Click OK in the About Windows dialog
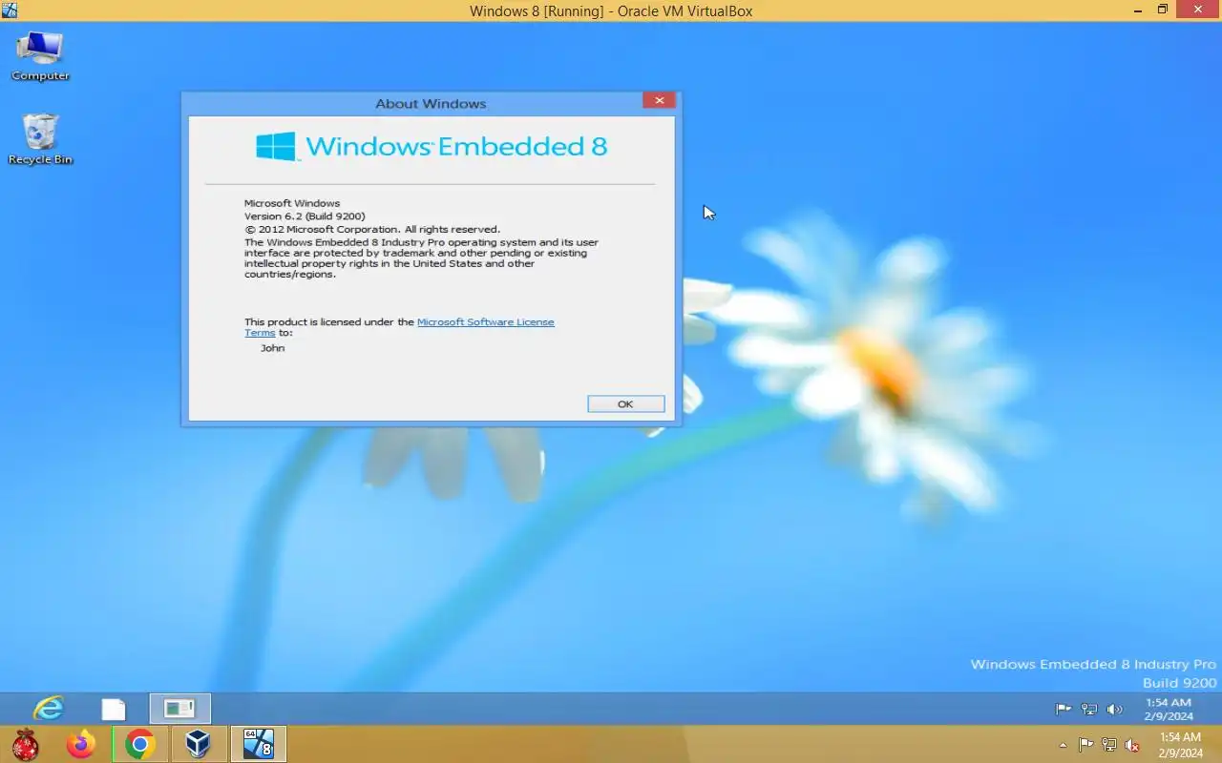Viewport: 1222px width, 763px height. [625, 404]
